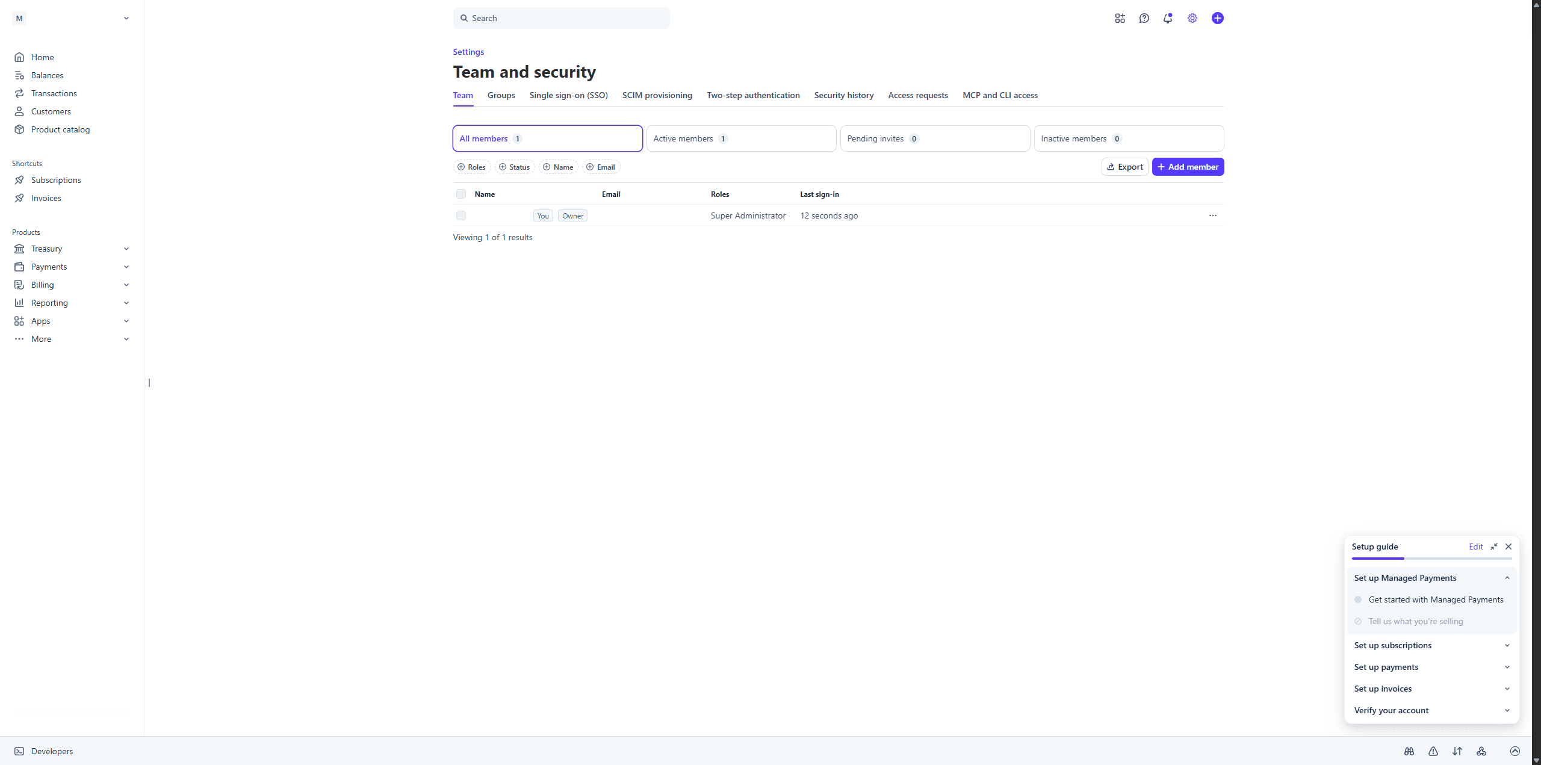Open the settings gear icon
1541x765 pixels.
click(1192, 18)
